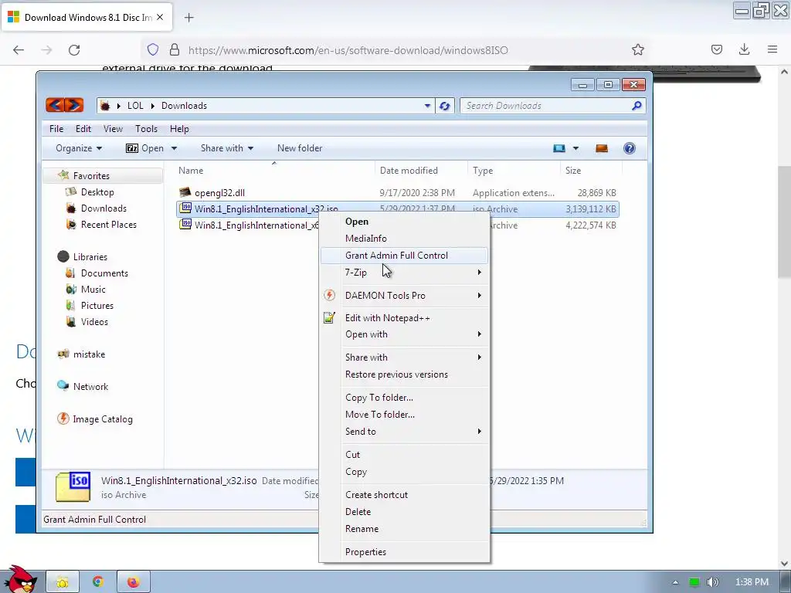Open the Organize dropdown
The image size is (791, 593).
tap(79, 148)
